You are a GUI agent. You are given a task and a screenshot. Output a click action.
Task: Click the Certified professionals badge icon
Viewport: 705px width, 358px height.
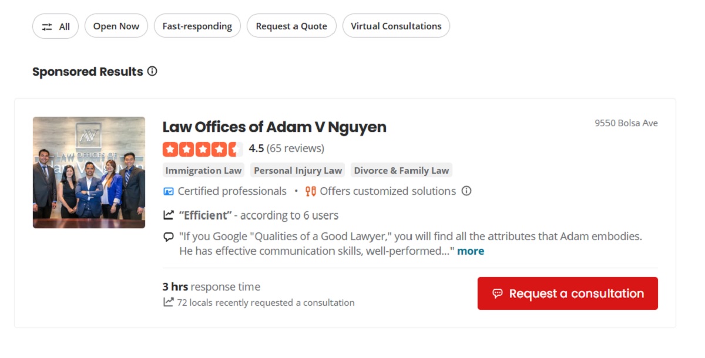tap(169, 191)
